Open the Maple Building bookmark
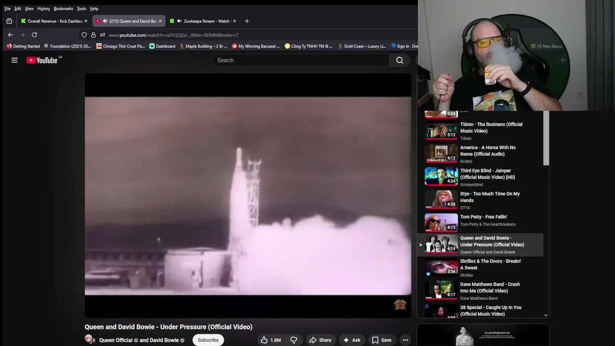 [x=203, y=46]
